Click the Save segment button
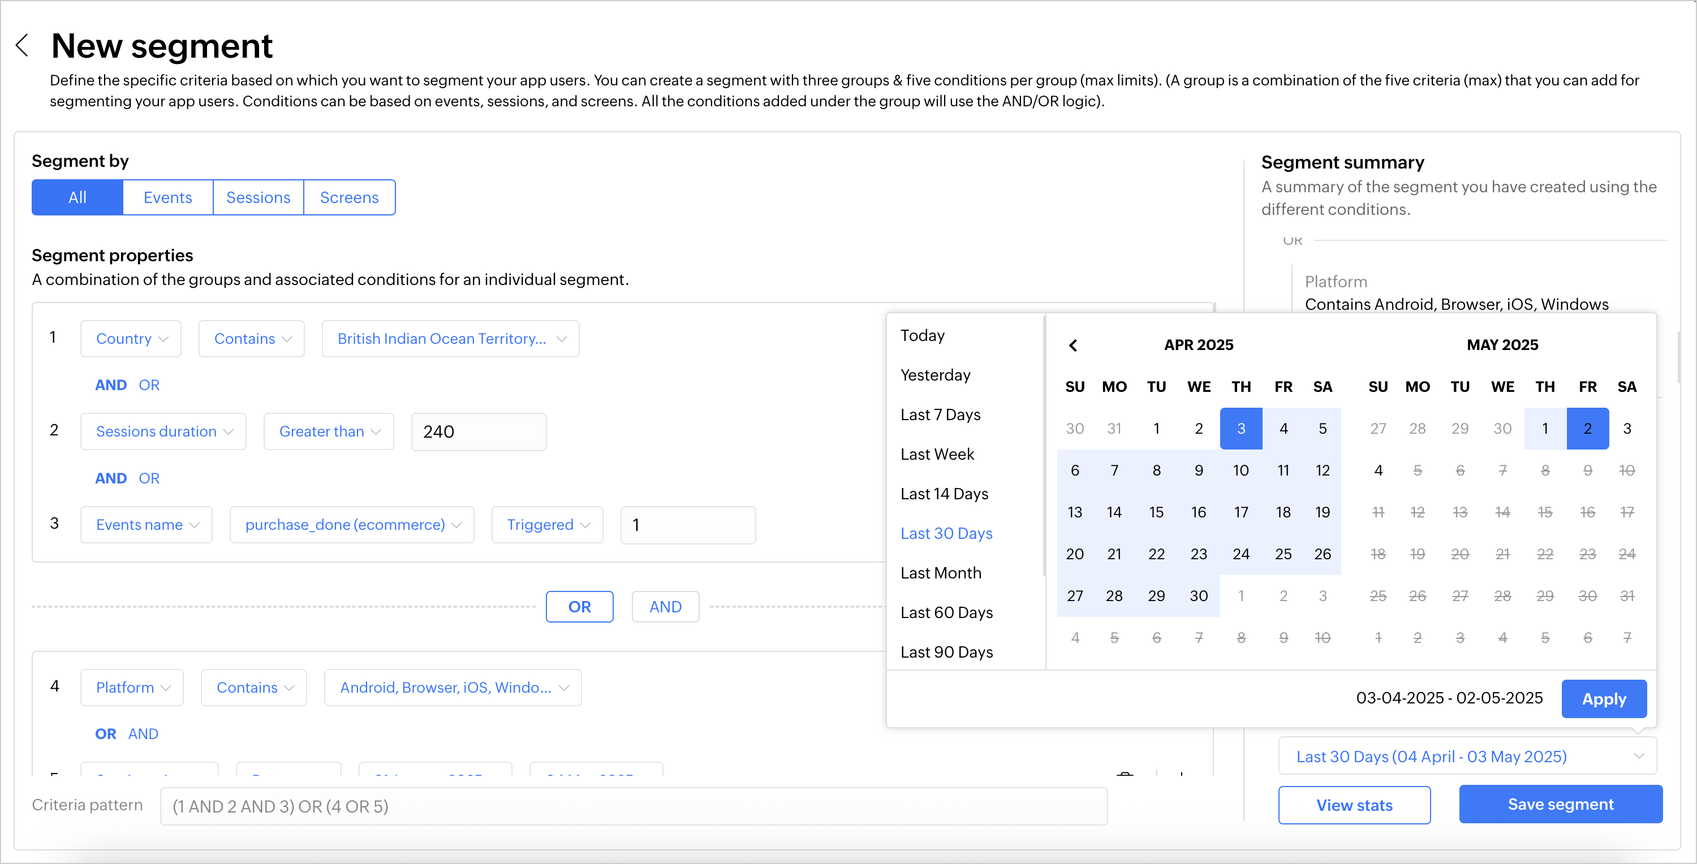The width and height of the screenshot is (1697, 864). (1560, 804)
